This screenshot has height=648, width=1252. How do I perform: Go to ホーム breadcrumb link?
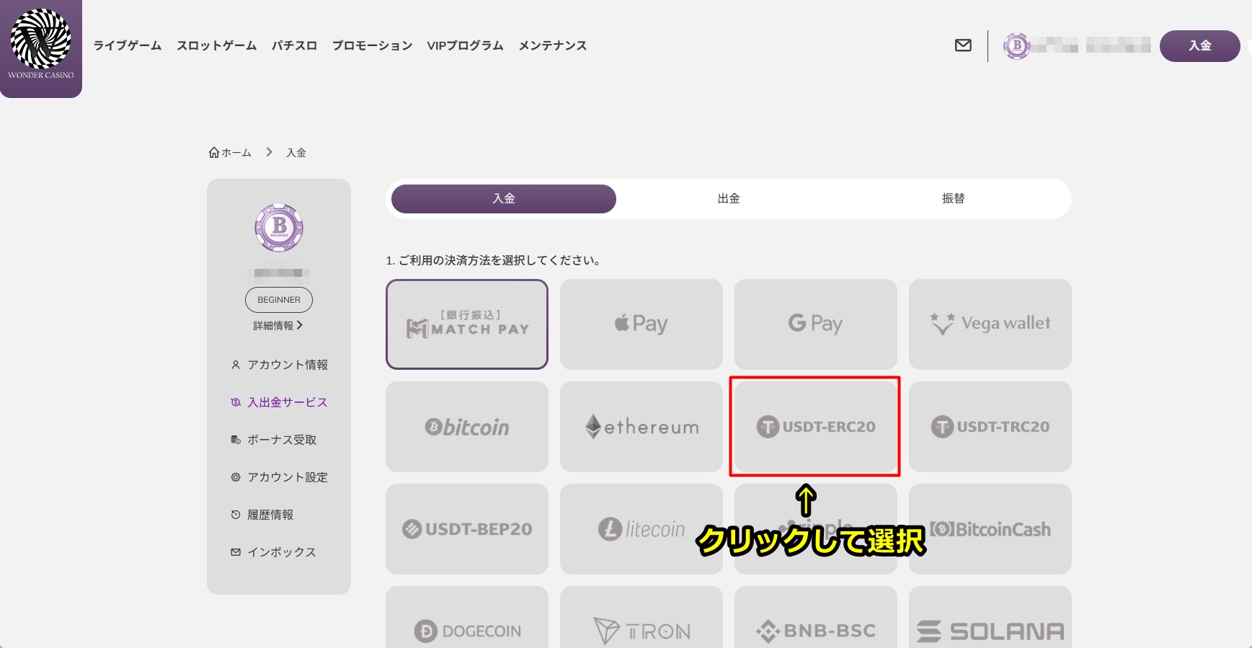(230, 153)
